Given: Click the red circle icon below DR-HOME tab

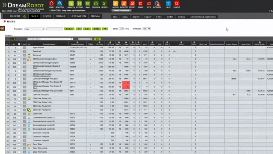Looking at the screenshot, I should click(x=5, y=21).
